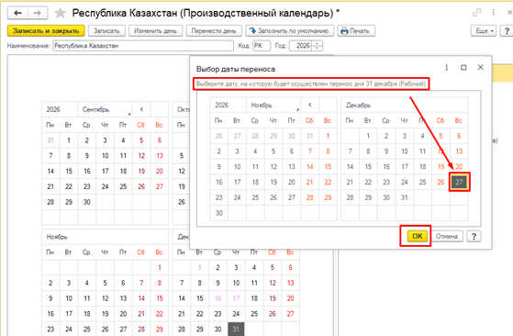Go to previous month in dialog calendar
Screen dimensions: 513x336
pyautogui.click(x=310, y=105)
